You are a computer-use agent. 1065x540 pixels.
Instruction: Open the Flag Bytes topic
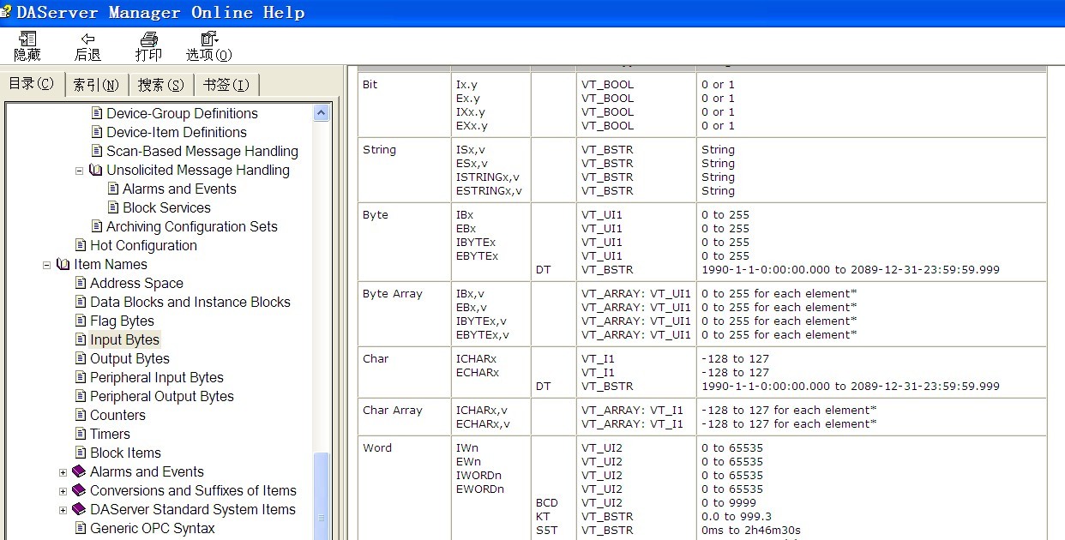pos(122,321)
